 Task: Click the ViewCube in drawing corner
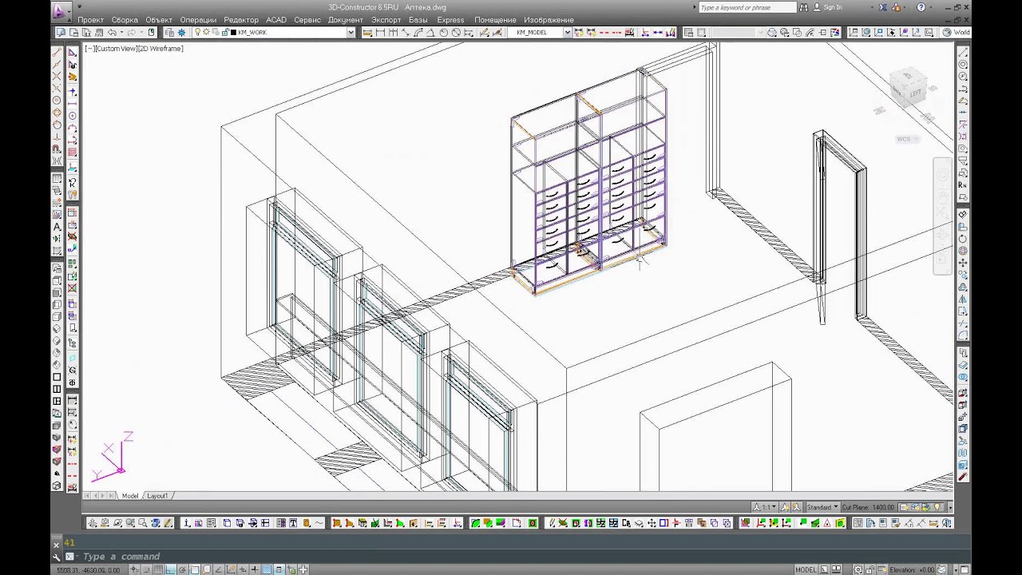point(909,89)
